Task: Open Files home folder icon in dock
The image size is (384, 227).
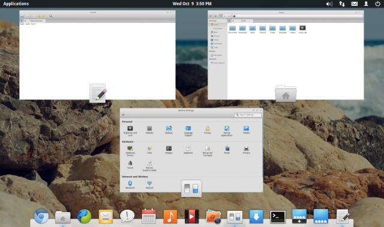Action: click(x=62, y=217)
